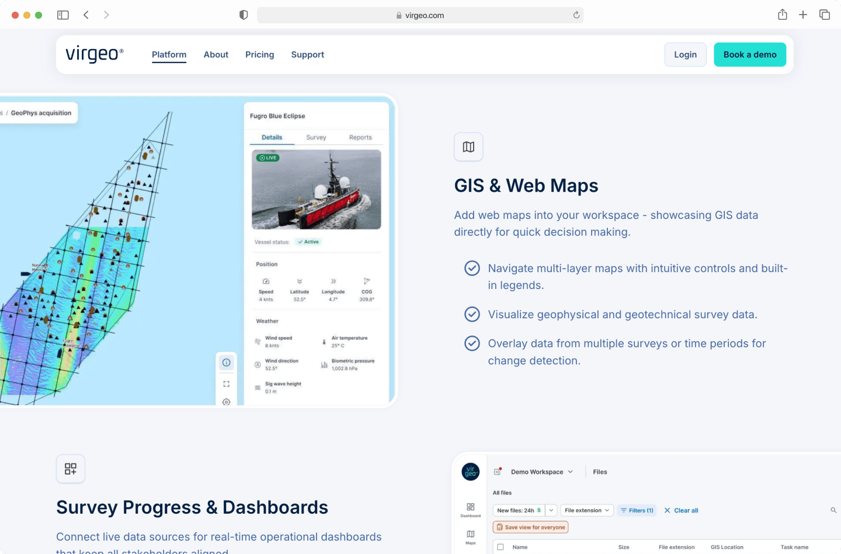This screenshot has width=841, height=554.
Task: Click the New files: 24h filter chip
Action: pos(519,510)
